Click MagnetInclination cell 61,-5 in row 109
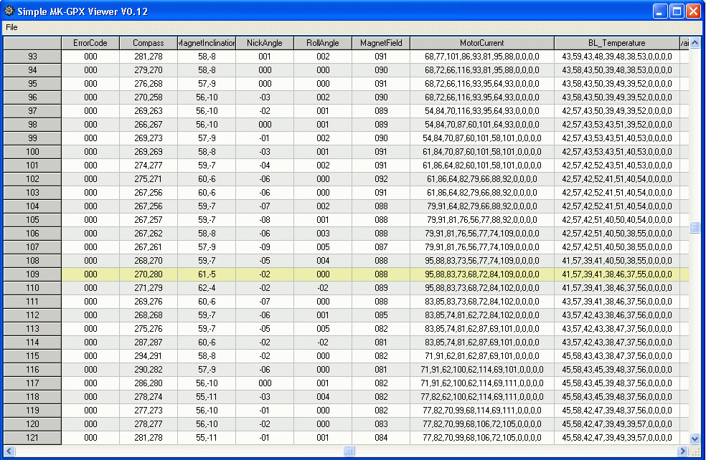The image size is (706, 460). tap(207, 274)
